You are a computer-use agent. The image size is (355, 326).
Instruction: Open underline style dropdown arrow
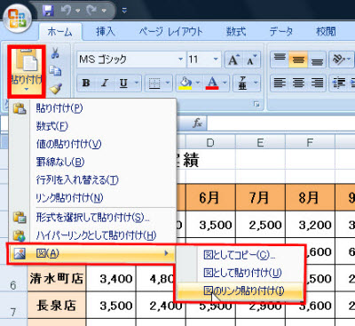pyautogui.click(x=137, y=83)
